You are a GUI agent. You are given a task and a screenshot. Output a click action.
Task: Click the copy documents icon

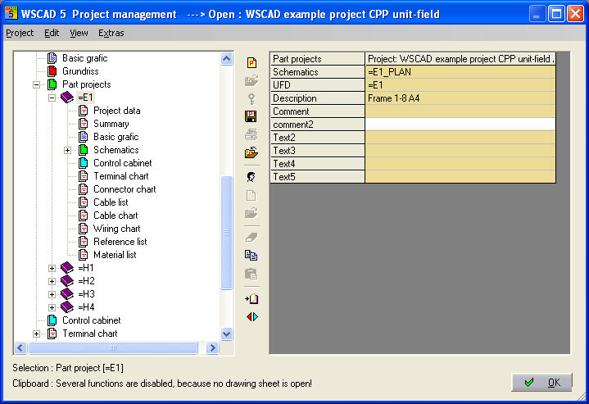click(x=251, y=256)
